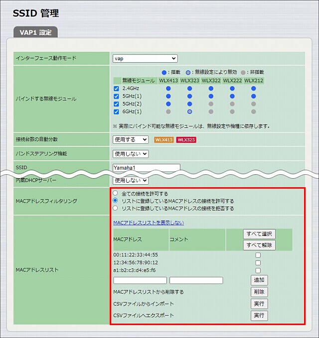Select the deny listed MAC addresses radio
This screenshot has height=338, width=319.
(115, 208)
